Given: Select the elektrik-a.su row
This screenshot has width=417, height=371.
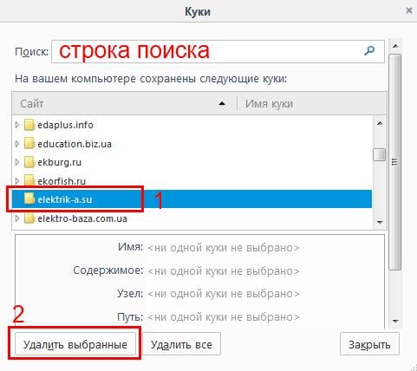Looking at the screenshot, I should click(192, 199).
